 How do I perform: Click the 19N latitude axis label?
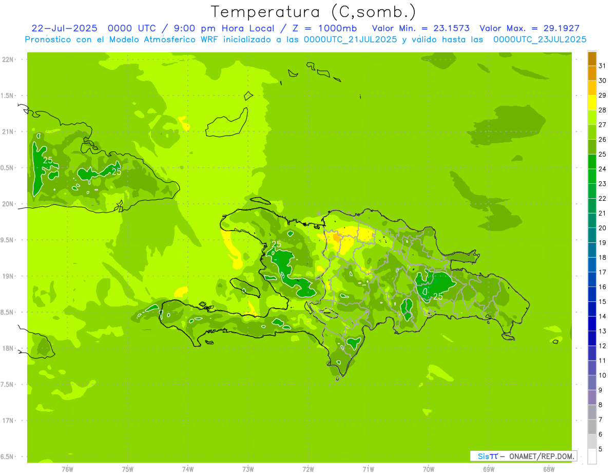(8, 276)
